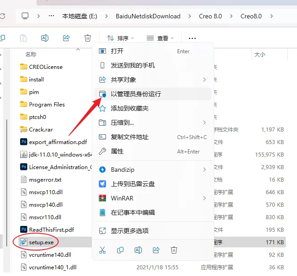Select msvcp140.dll file
This screenshot has width=297, height=276.
click(46, 204)
